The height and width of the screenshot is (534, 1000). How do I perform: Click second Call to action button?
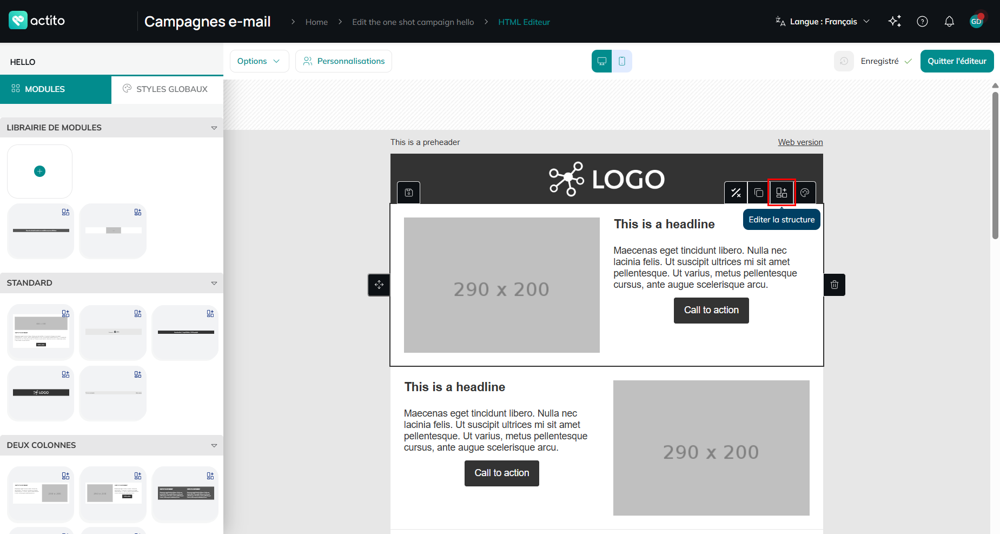pos(502,473)
